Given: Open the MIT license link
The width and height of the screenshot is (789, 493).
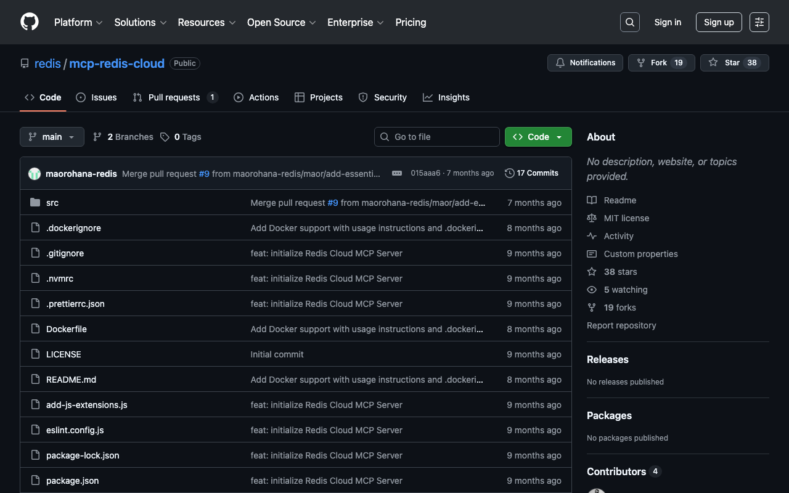Looking at the screenshot, I should pos(626,218).
